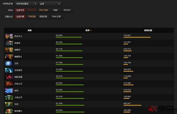The image size is (177, 114).
Task: Open the Storm Spirit hero icon in row two
Action: (x=9, y=43)
